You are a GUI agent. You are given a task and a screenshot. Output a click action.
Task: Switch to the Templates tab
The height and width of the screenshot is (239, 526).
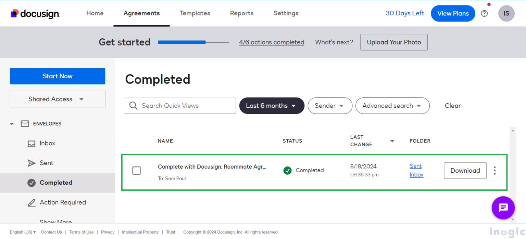pyautogui.click(x=195, y=13)
